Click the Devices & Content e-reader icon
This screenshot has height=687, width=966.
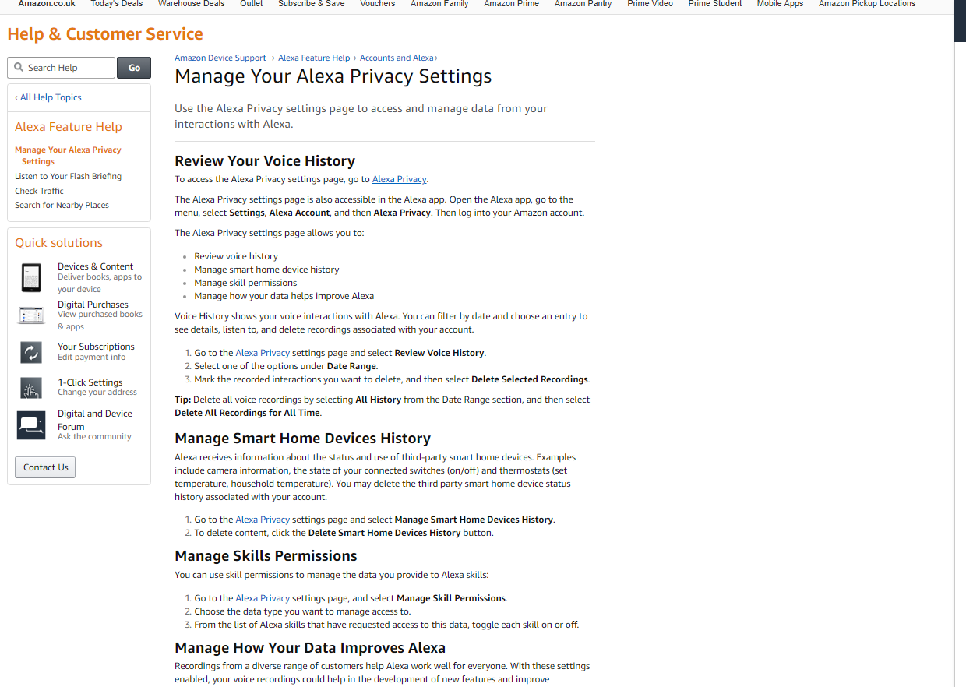tap(31, 277)
